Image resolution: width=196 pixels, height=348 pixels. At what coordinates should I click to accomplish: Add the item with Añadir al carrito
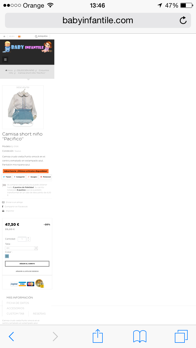pos(27,264)
